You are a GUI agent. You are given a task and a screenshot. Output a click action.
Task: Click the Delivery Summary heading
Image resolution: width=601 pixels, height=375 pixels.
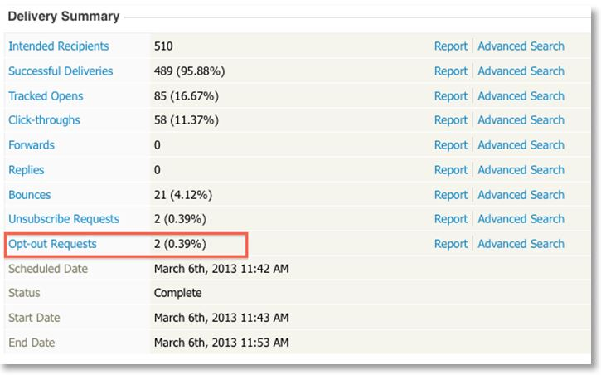[63, 16]
